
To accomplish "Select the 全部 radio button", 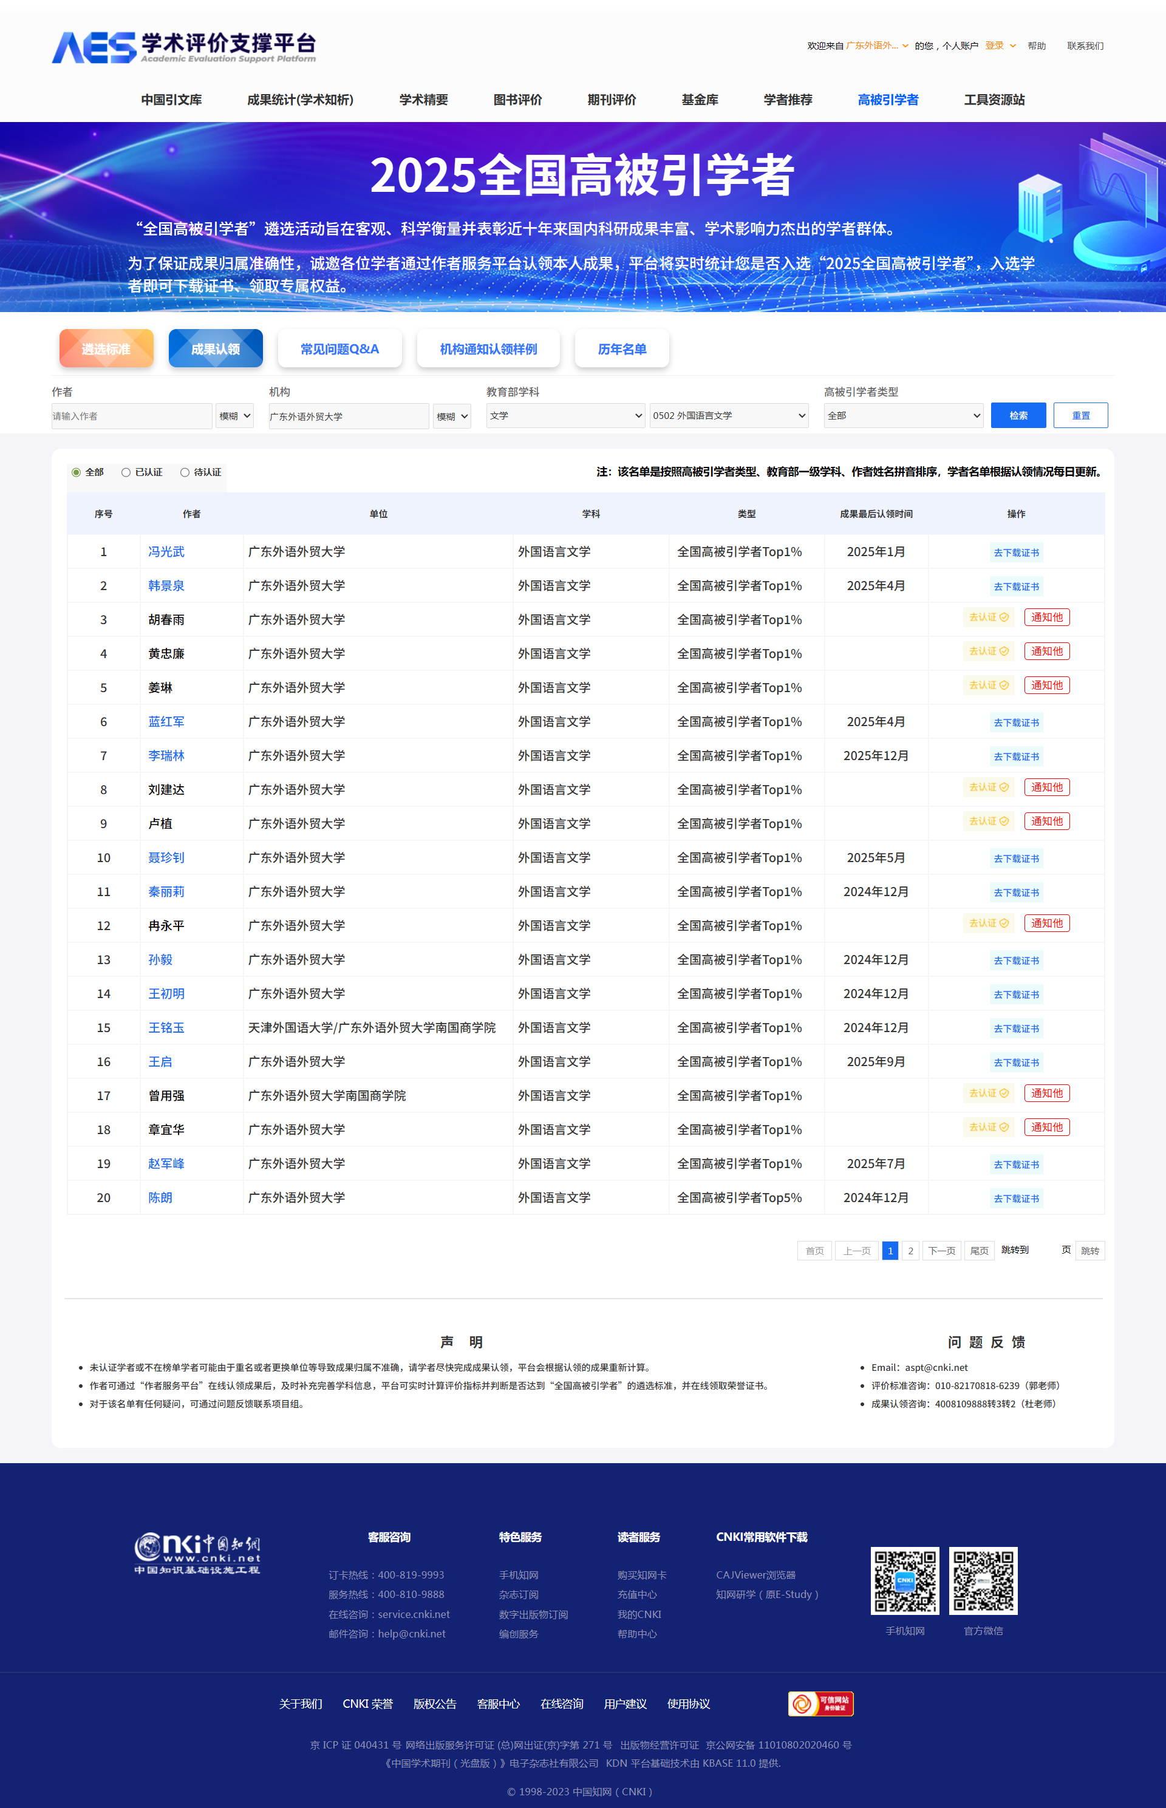I will [x=77, y=472].
